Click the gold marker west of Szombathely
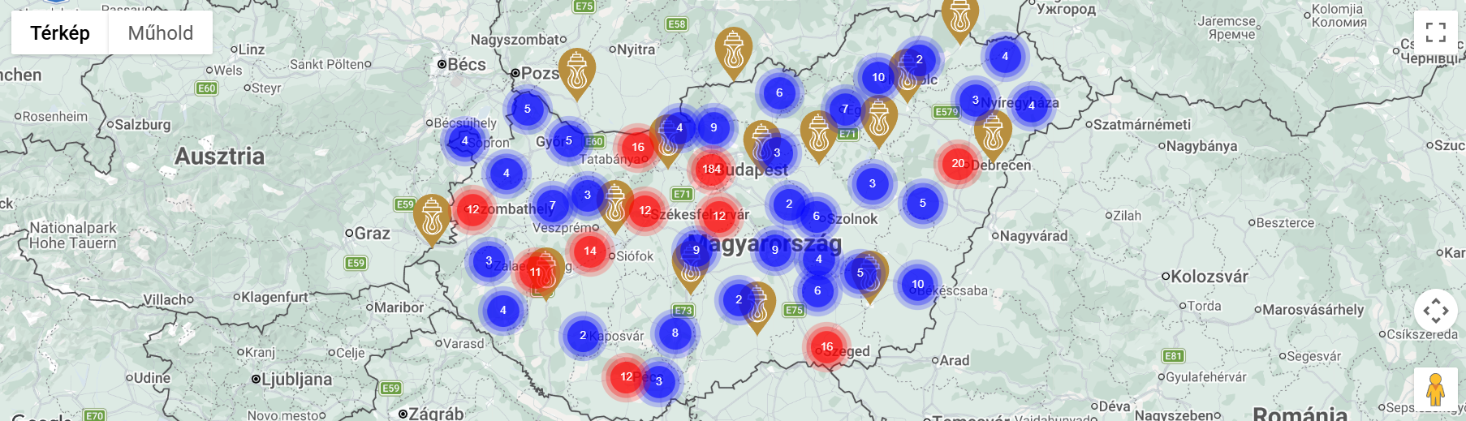Viewport: 1466px width, 421px height. [x=432, y=219]
